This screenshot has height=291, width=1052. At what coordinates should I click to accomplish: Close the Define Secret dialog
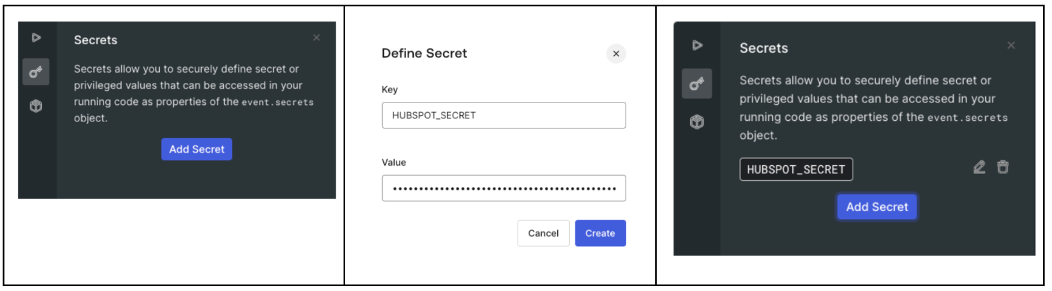coord(616,54)
